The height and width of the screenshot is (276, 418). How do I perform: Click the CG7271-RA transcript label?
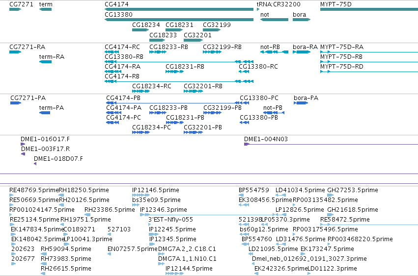(x=27, y=47)
